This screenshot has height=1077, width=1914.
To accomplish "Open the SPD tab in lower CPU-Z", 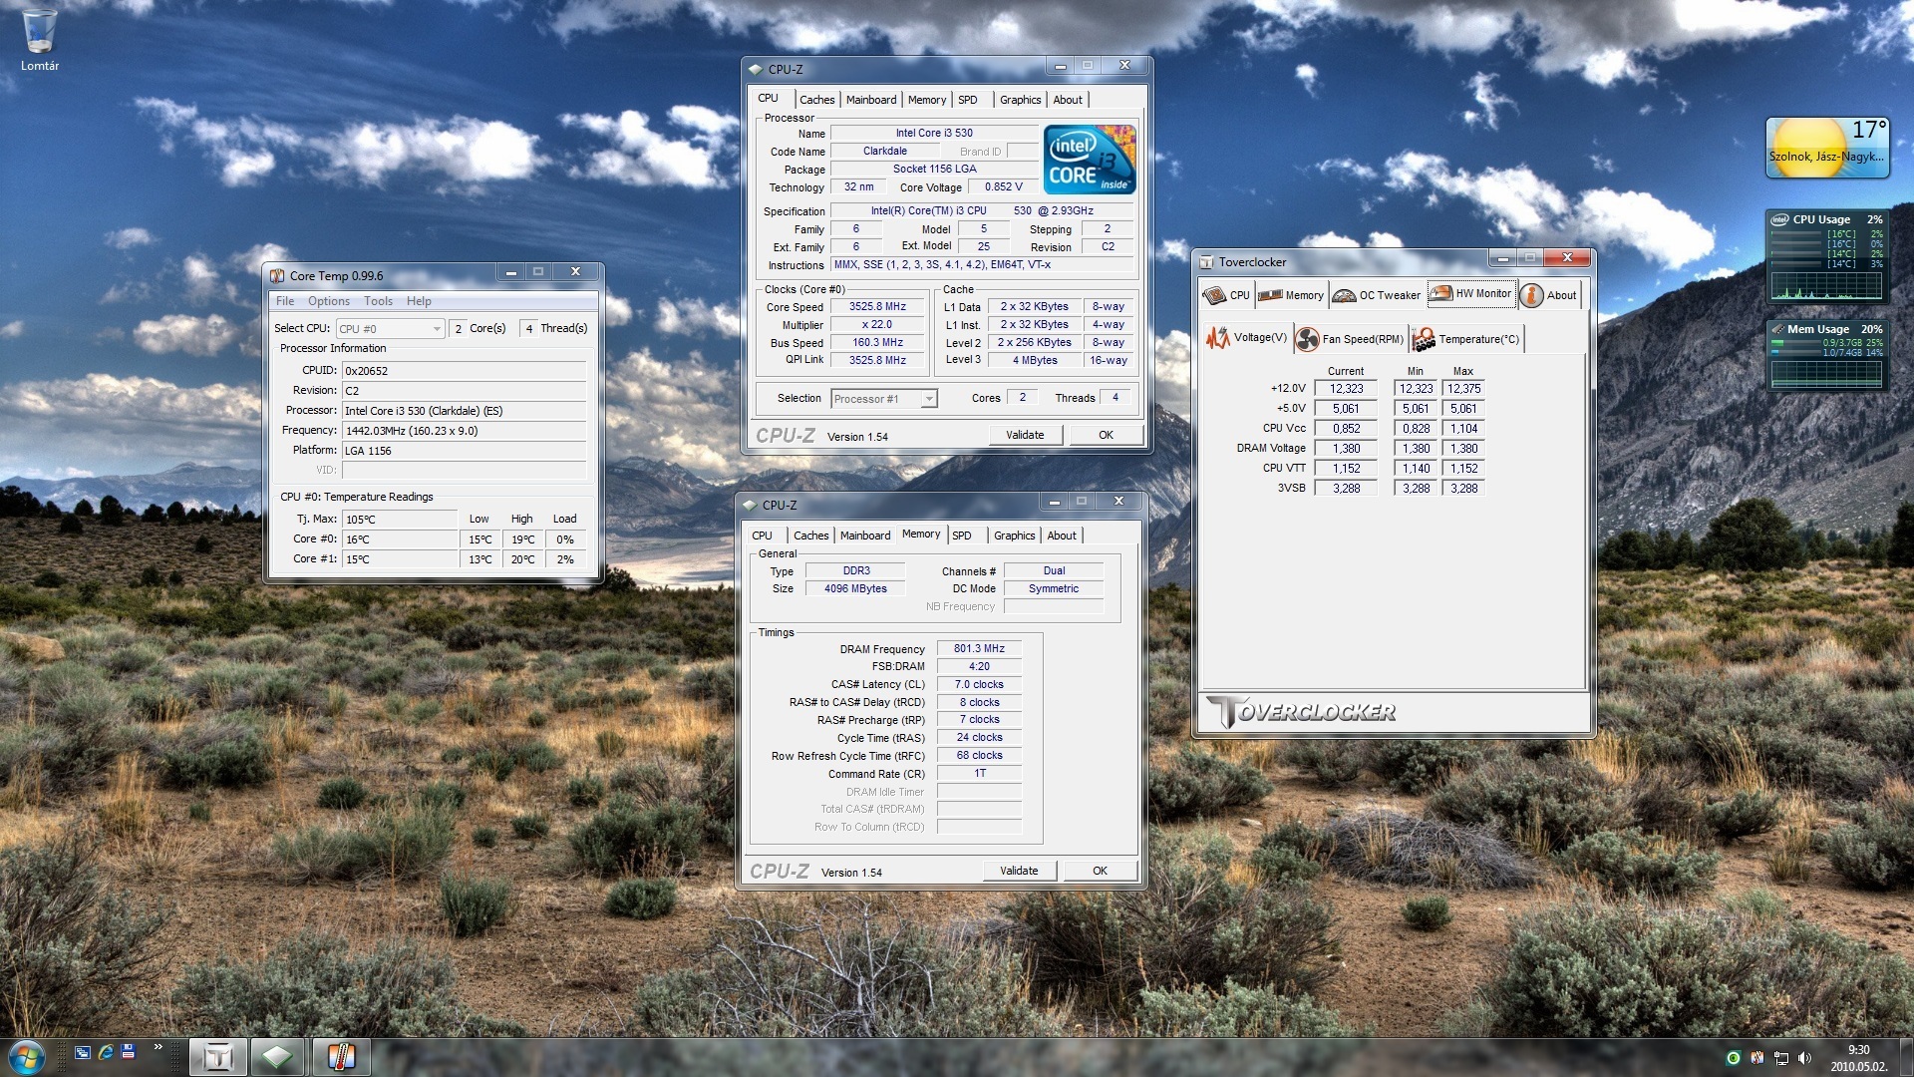I will [961, 536].
